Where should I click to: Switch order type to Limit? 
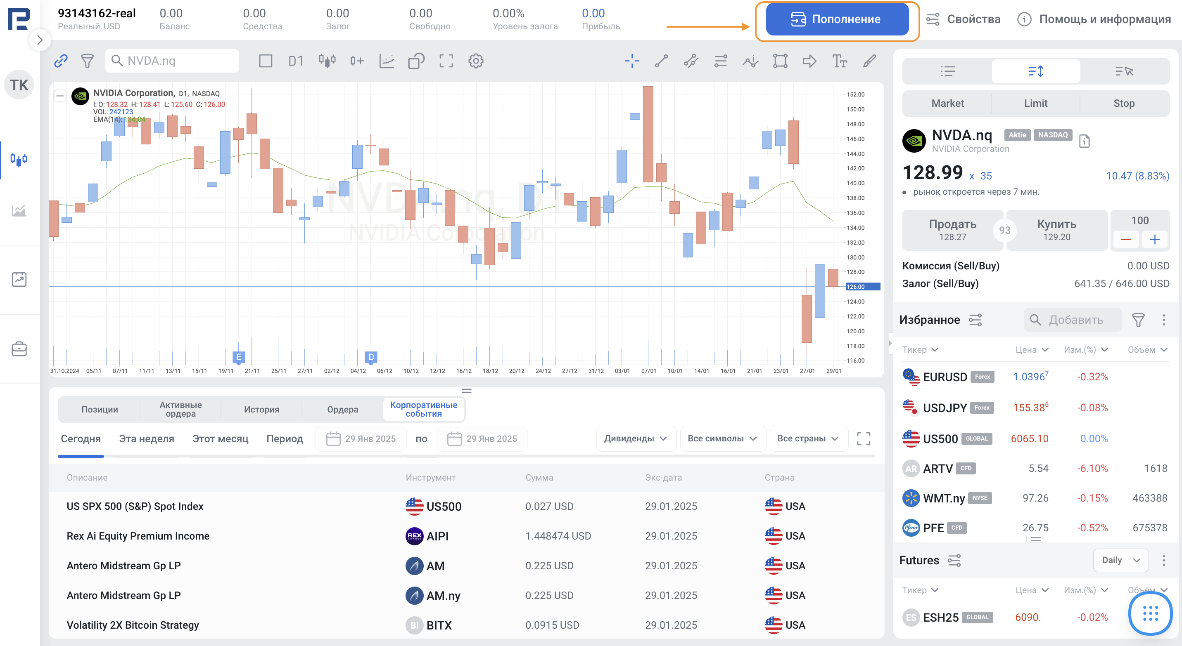tap(1036, 104)
